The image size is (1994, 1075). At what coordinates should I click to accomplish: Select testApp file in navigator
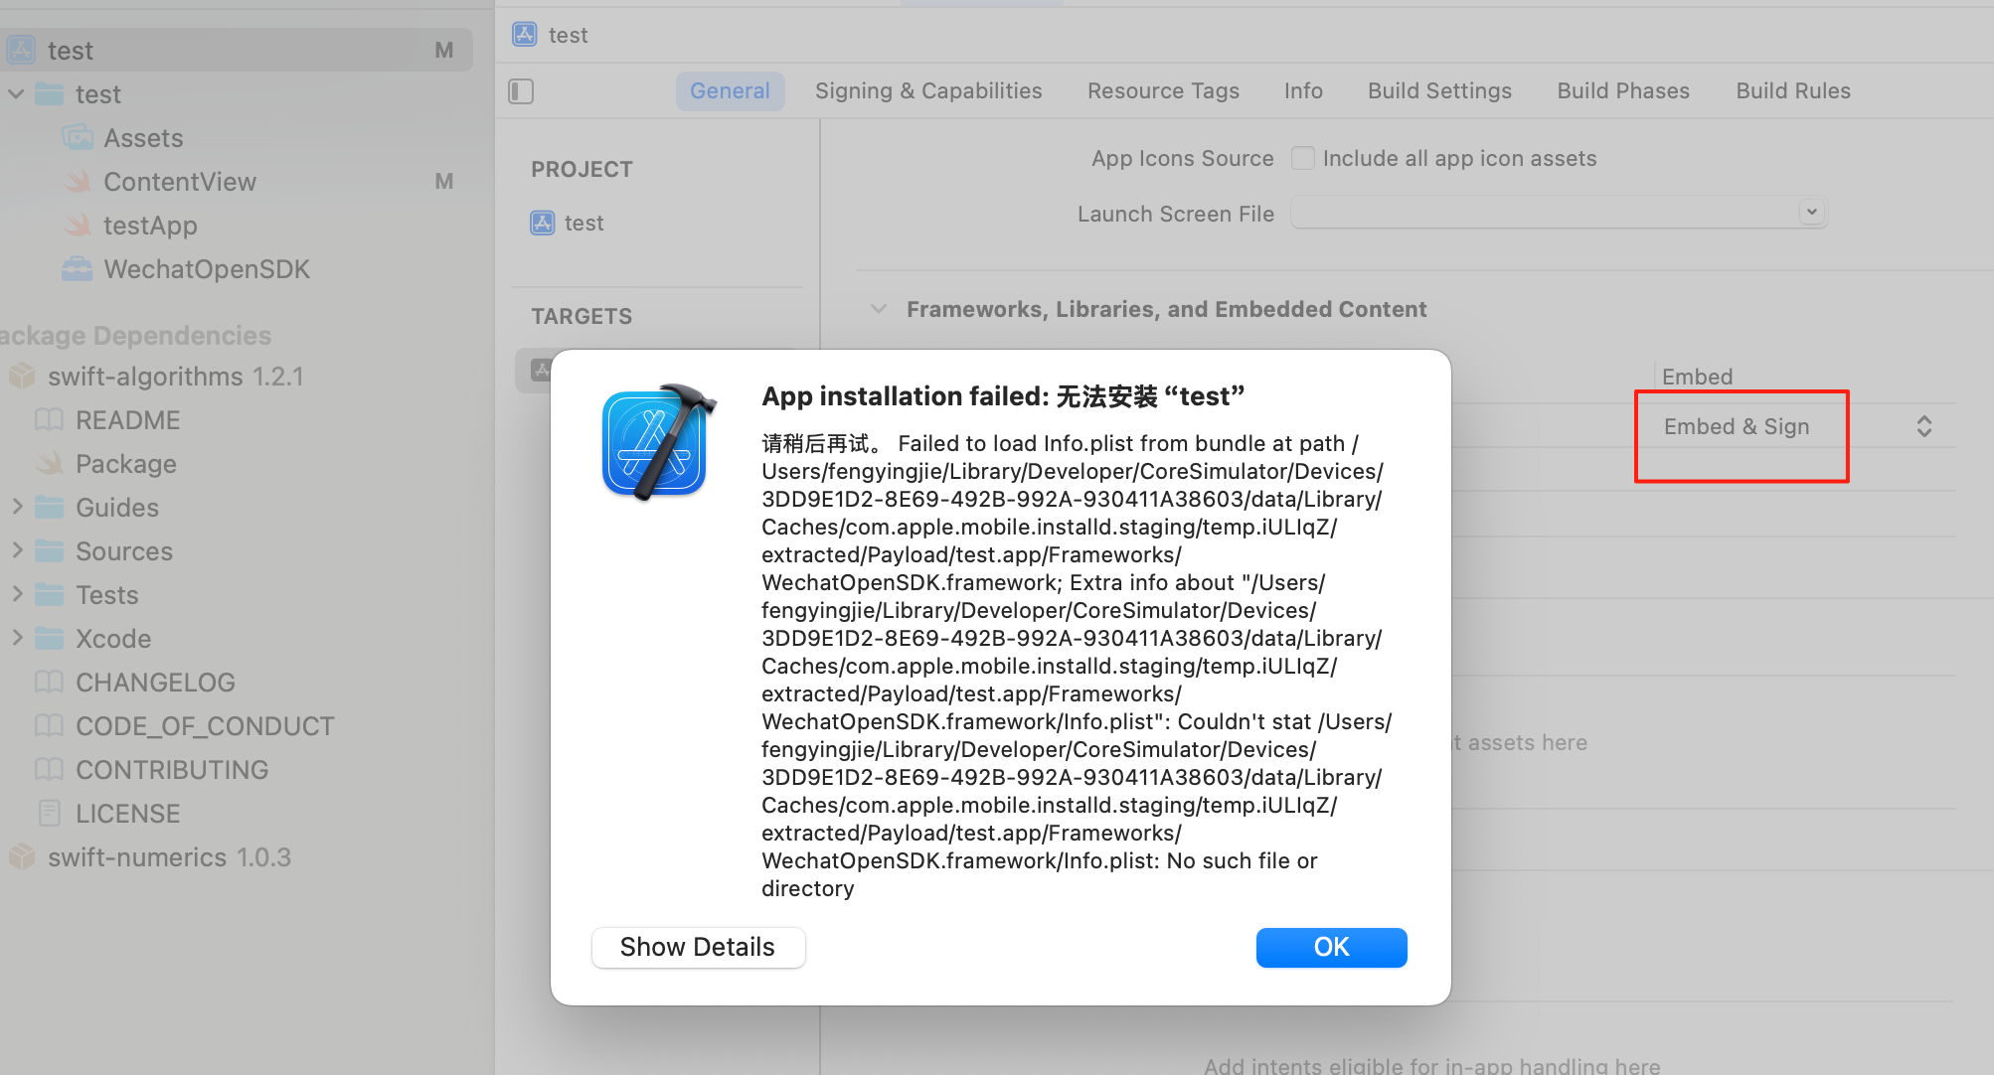[150, 226]
